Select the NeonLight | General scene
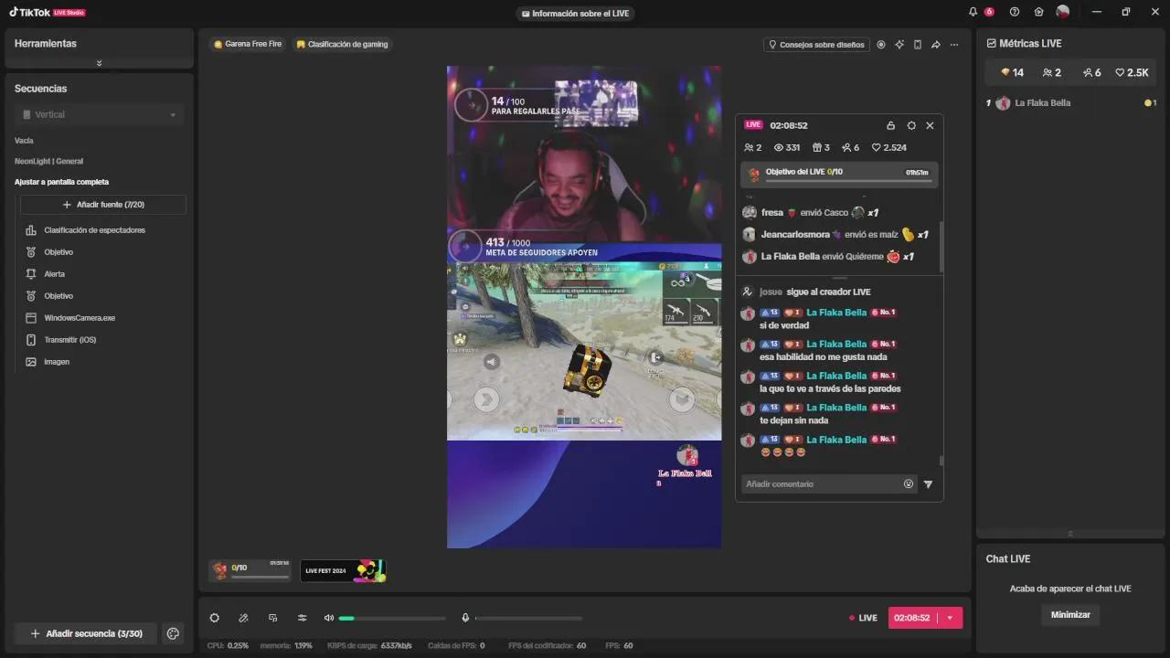The height and width of the screenshot is (658, 1170). click(x=48, y=161)
